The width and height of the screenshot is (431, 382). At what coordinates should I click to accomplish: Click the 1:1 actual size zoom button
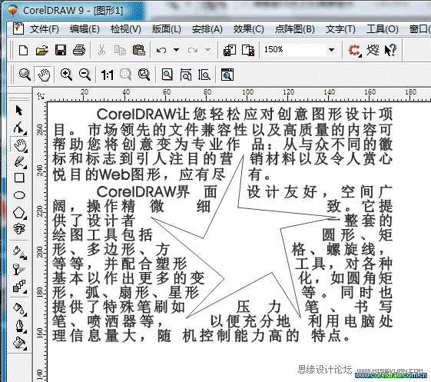coord(108,75)
